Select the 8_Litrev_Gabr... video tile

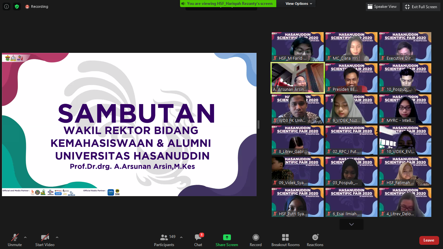298,140
